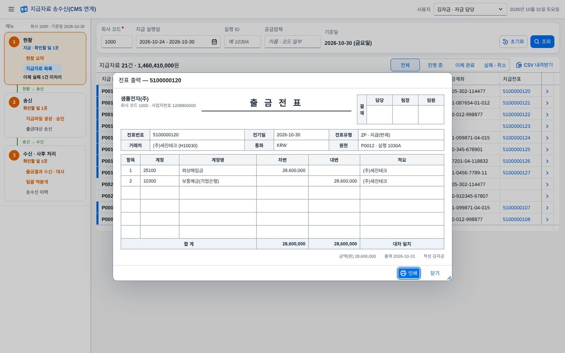This screenshot has width=565, height=353.
Task: Switch to the 진행 중 filter tab
Action: 435,65
